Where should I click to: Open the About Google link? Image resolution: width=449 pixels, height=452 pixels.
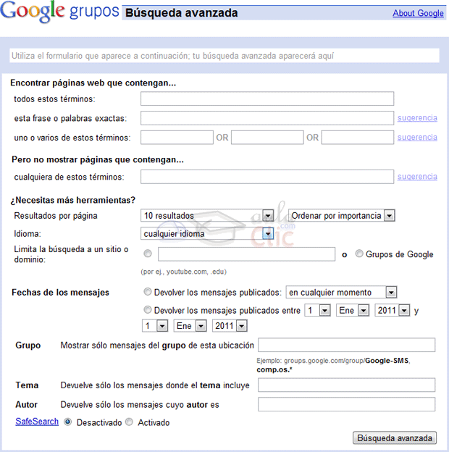418,14
